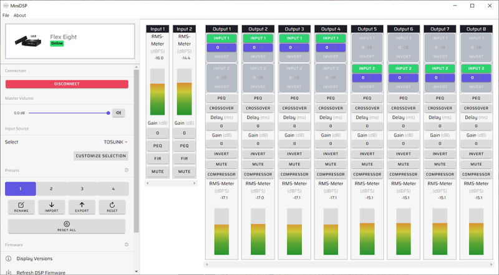Click the Master Volume slider handle
499x275 pixels.
(108, 113)
